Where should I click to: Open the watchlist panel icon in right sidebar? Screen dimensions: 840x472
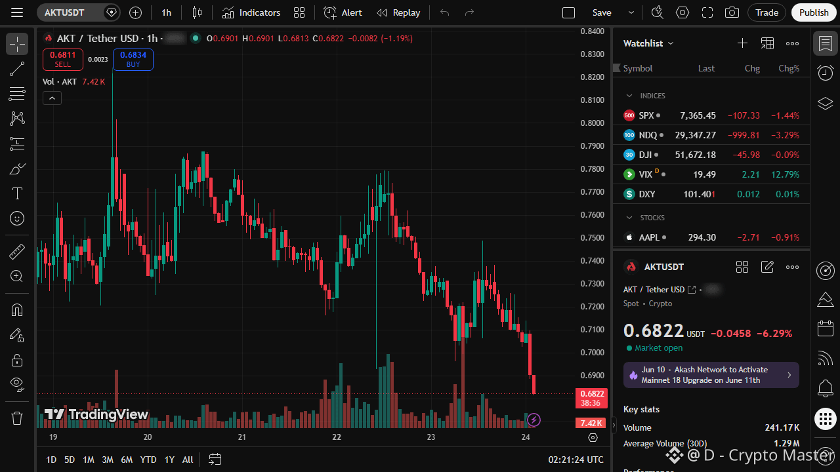[x=826, y=43]
